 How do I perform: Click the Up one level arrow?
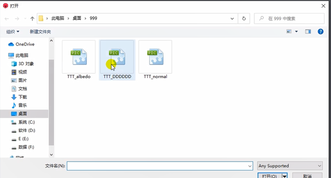(x=32, y=18)
